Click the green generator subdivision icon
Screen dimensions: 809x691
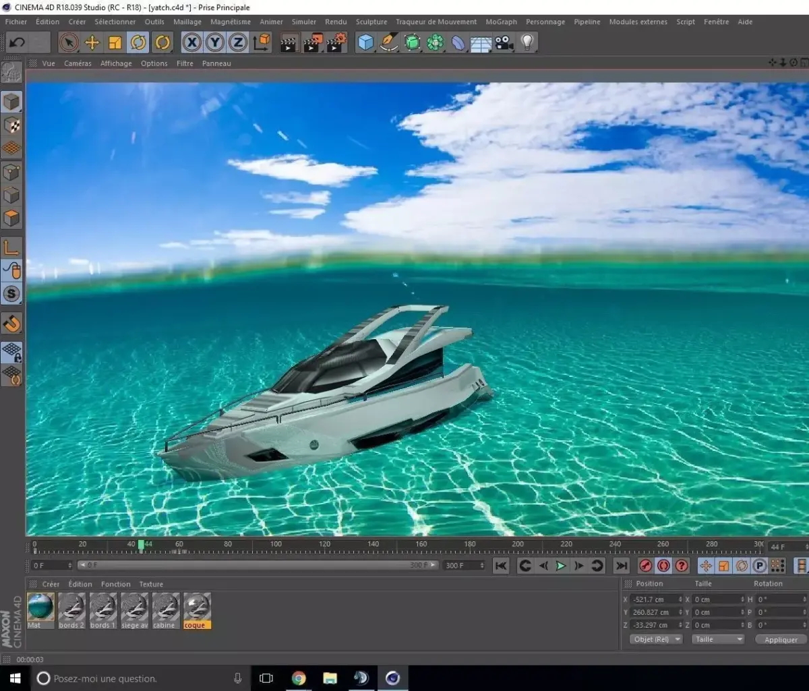(412, 43)
